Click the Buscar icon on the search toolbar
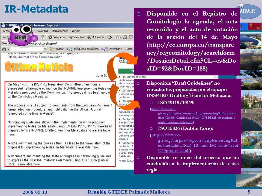This screenshot has height=196, width=262. pyautogui.click(x=51, y=49)
